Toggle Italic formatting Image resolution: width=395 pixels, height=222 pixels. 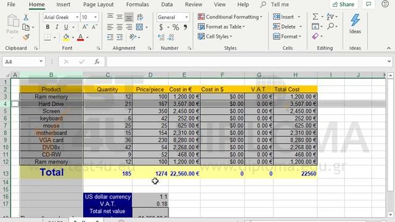[57, 27]
